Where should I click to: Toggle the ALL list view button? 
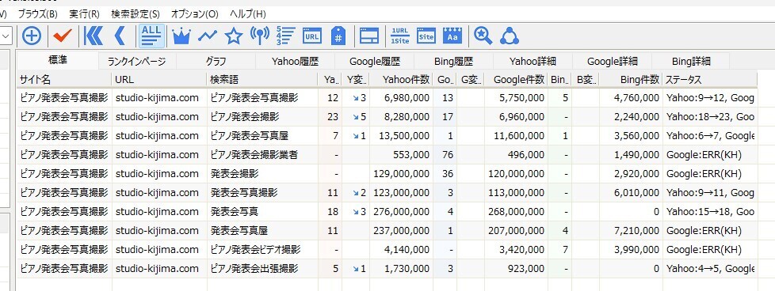coord(151,36)
